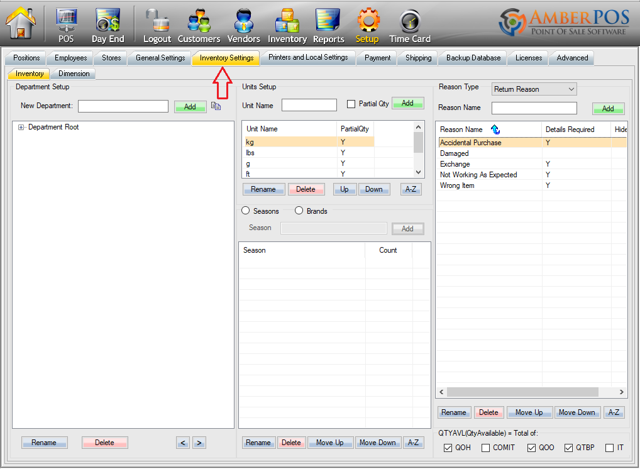Expand the Department Root tree node

[x=21, y=128]
